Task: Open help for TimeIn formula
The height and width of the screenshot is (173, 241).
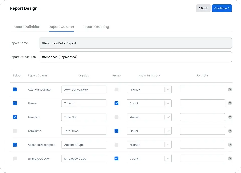Action: point(230,103)
